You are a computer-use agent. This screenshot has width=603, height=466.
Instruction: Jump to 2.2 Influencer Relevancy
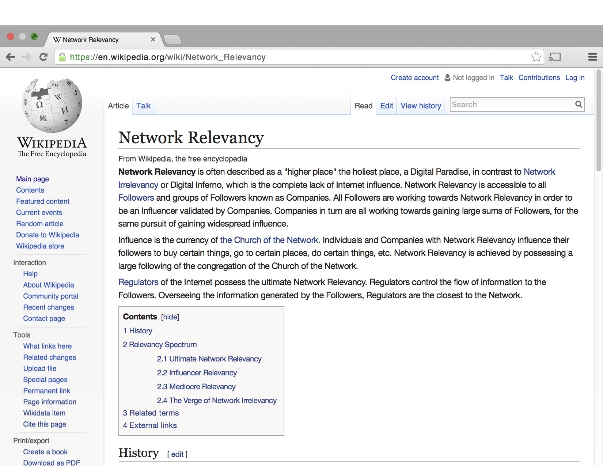pyautogui.click(x=197, y=373)
